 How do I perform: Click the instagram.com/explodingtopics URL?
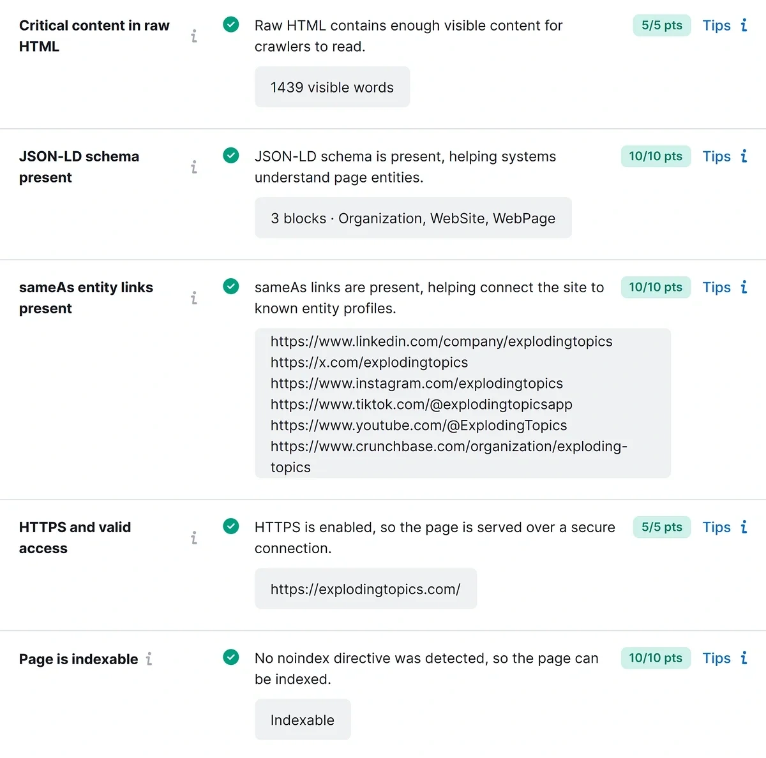(x=416, y=383)
